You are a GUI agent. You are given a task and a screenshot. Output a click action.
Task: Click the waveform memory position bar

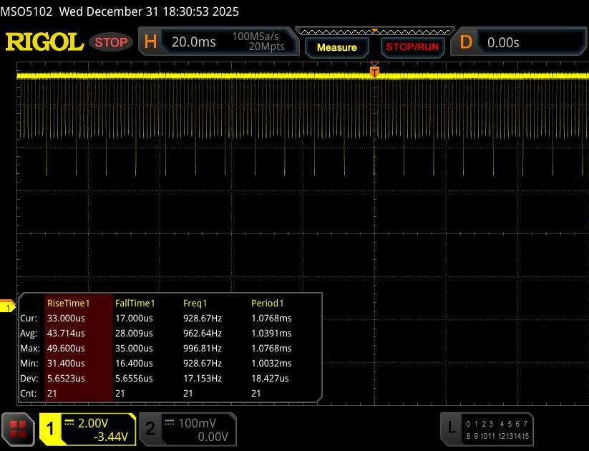coord(374,31)
